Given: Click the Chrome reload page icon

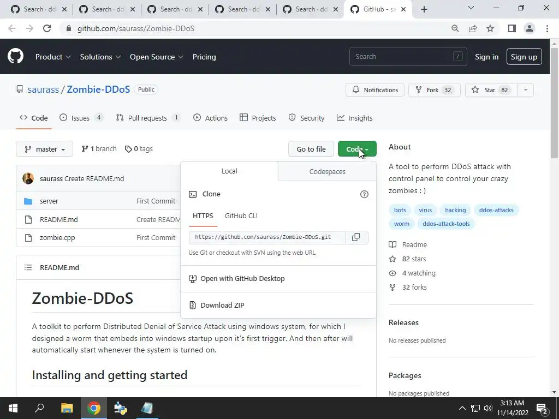Looking at the screenshot, I should pyautogui.click(x=47, y=28).
